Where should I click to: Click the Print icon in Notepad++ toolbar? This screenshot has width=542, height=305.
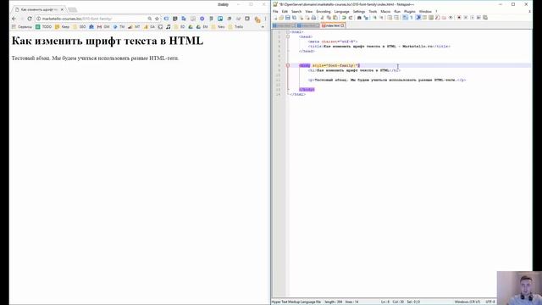[313, 18]
